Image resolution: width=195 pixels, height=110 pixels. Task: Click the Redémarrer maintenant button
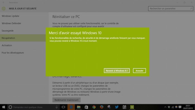coord(66,100)
